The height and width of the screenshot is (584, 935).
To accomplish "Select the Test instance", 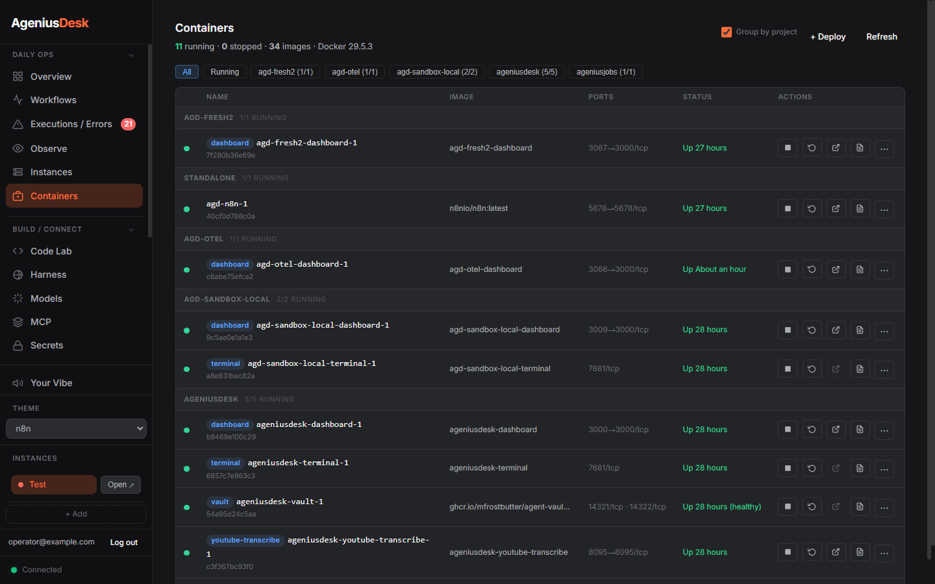I will click(x=54, y=485).
